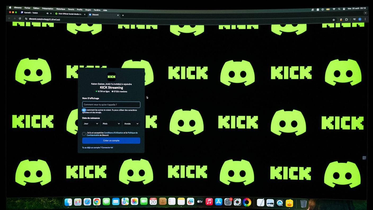Image resolution: width=373 pixels, height=210 pixels.
Task: Open Launchpad in the Dock
Action: pyautogui.click(x=78, y=202)
